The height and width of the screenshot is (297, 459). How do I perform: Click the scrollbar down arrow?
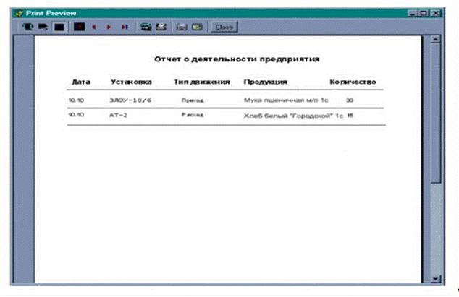[x=436, y=279]
